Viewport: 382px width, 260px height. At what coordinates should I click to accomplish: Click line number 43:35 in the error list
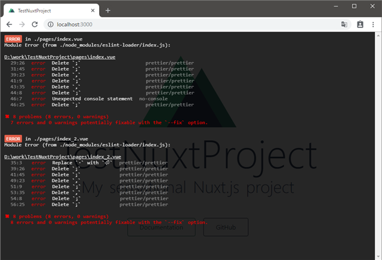pos(17,87)
